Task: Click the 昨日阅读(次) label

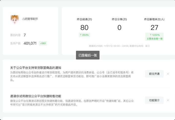Action: coord(84,19)
